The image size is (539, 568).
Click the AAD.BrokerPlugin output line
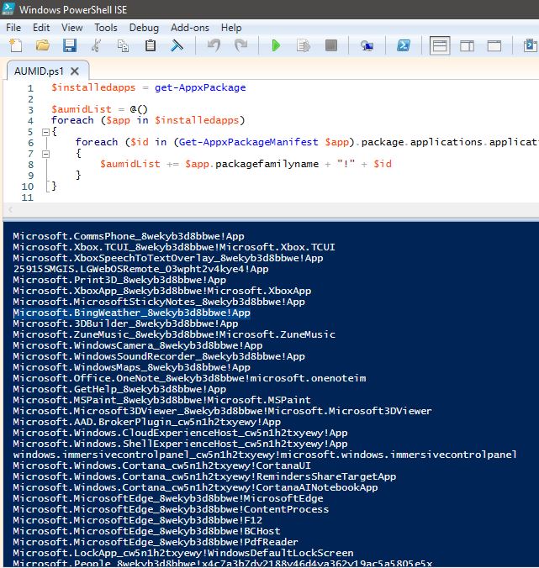pyautogui.click(x=147, y=422)
